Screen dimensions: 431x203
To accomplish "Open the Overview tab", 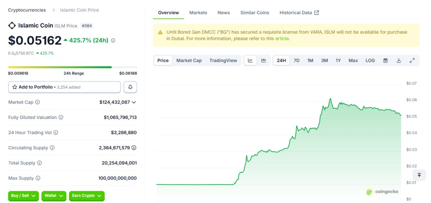I will tap(169, 12).
